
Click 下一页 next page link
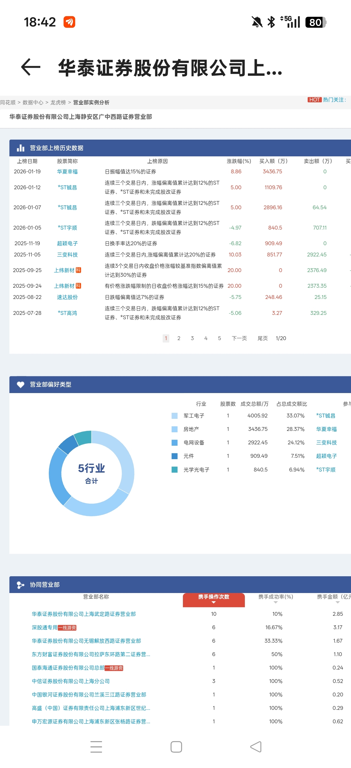[239, 338]
